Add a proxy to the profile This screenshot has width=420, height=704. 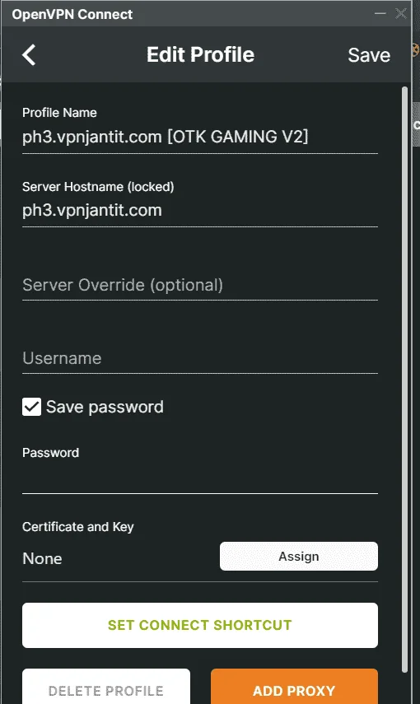tap(294, 687)
